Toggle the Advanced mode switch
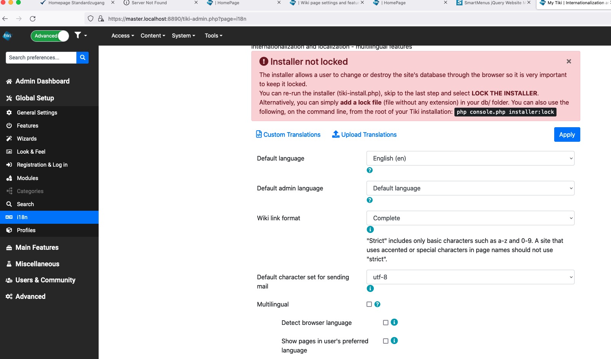 pos(50,36)
